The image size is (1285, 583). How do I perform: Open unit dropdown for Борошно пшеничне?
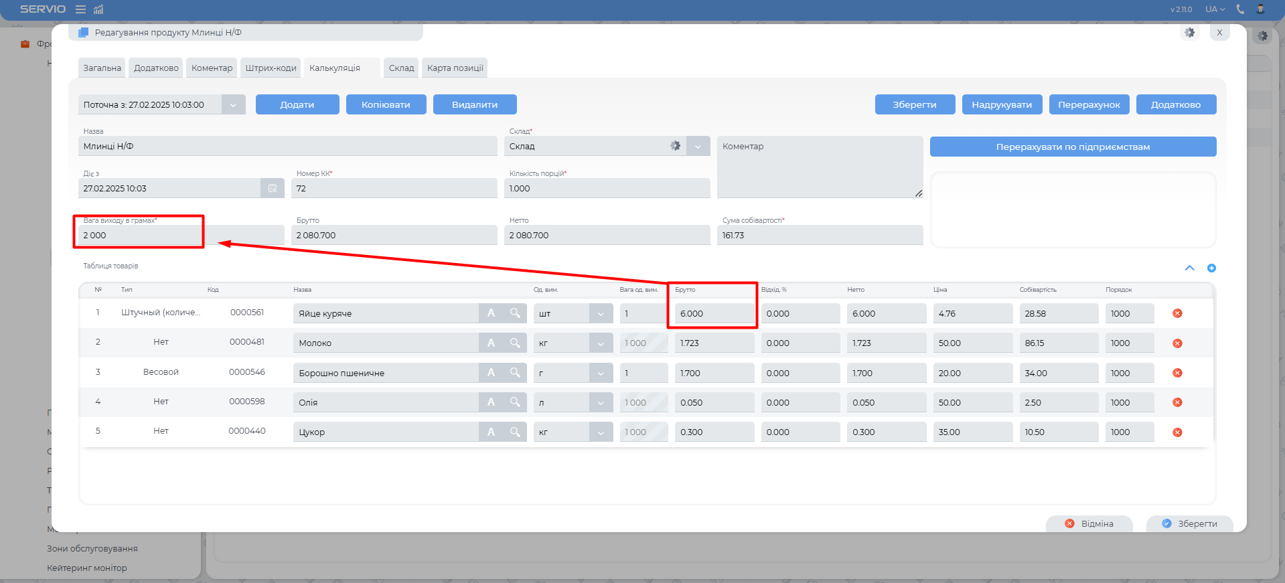click(601, 373)
